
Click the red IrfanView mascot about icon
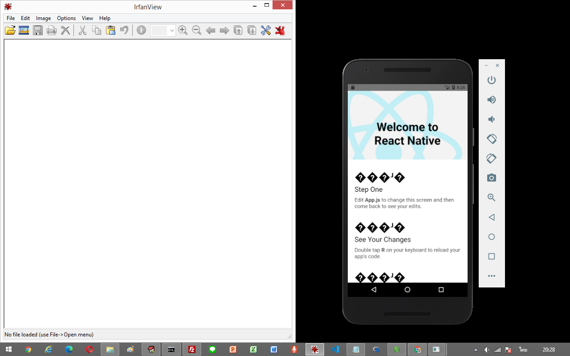pyautogui.click(x=280, y=30)
